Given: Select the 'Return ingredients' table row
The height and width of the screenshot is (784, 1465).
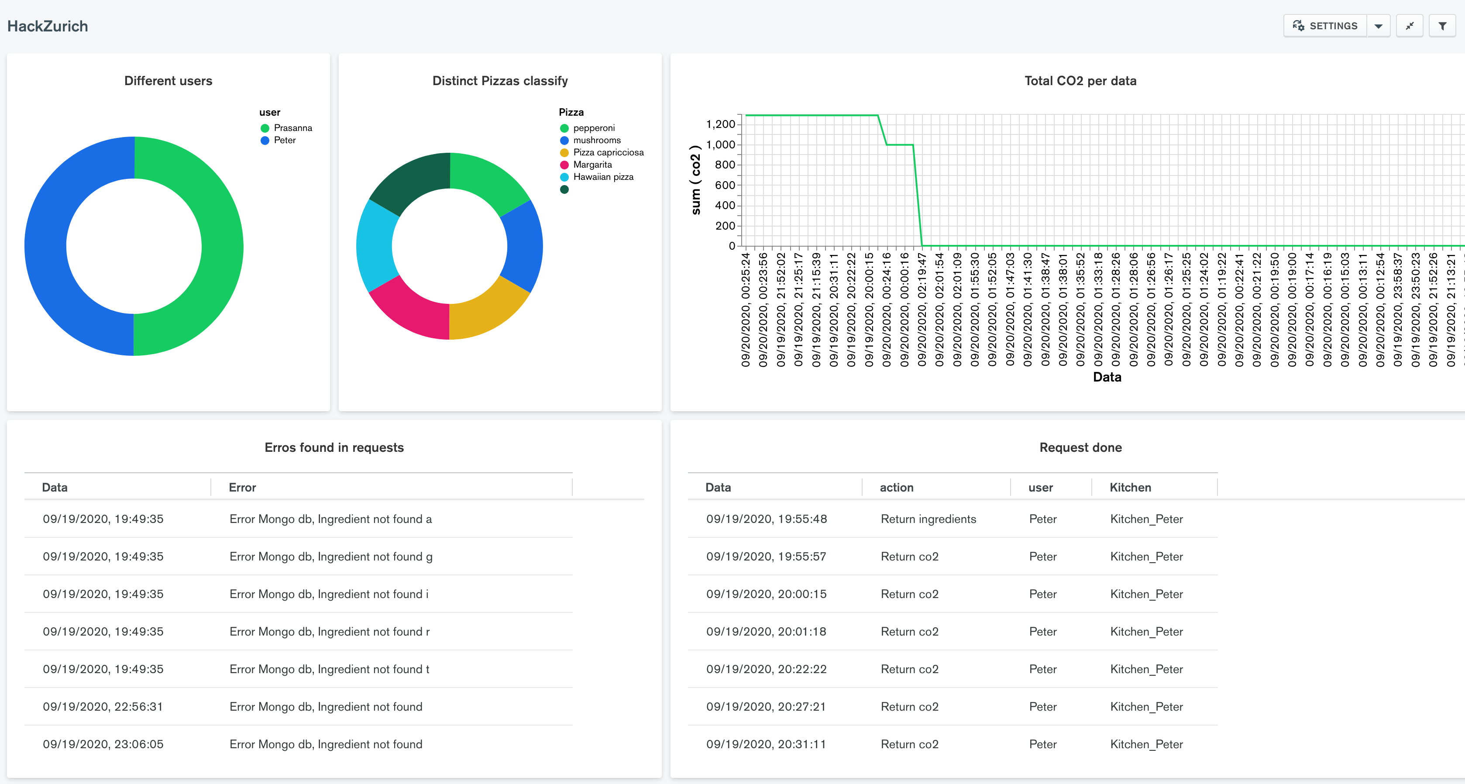Looking at the screenshot, I should click(x=928, y=519).
